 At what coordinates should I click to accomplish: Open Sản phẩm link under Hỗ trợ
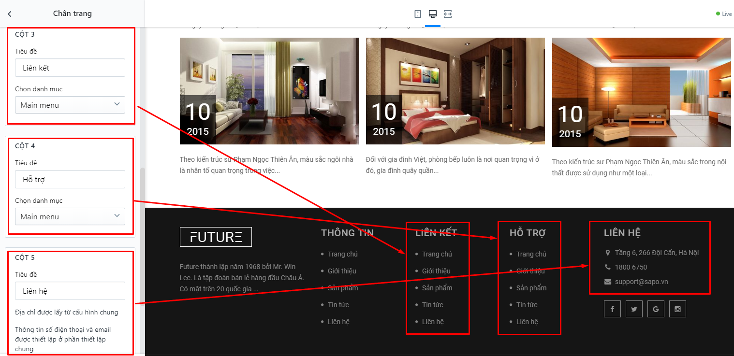point(531,288)
